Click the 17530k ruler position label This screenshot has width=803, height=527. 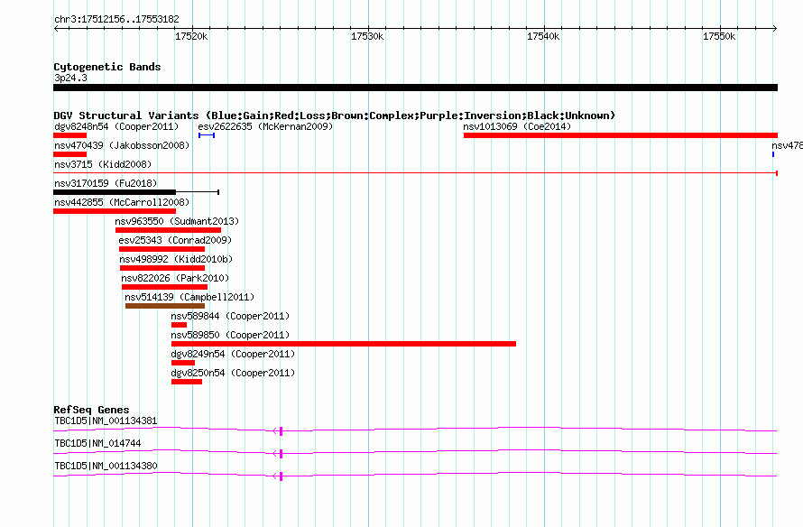point(367,36)
